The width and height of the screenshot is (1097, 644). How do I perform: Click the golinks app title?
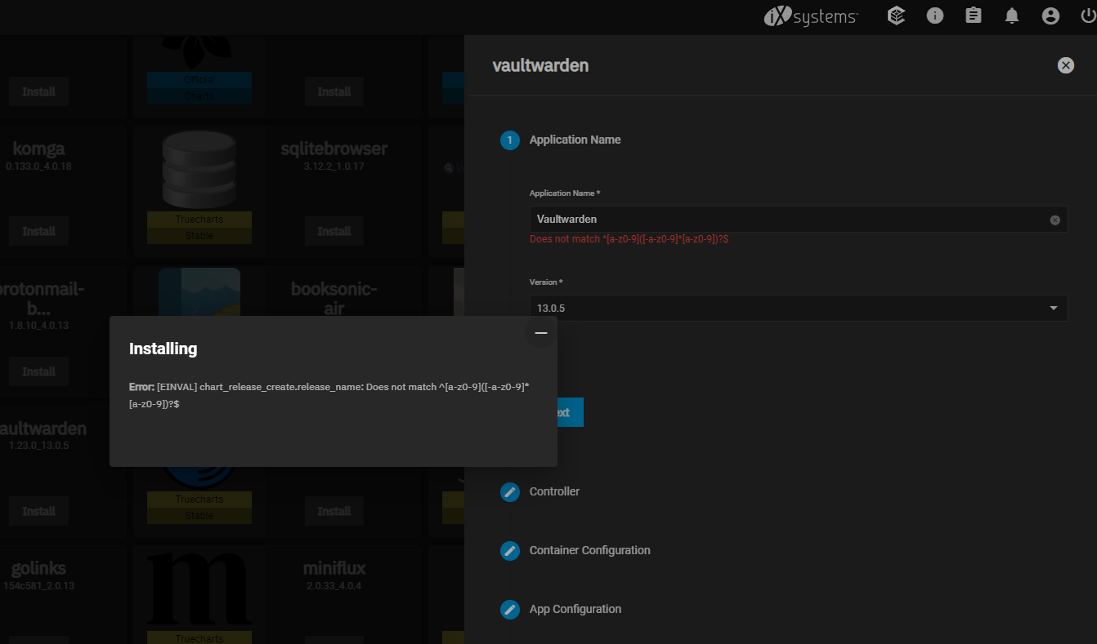[38, 568]
